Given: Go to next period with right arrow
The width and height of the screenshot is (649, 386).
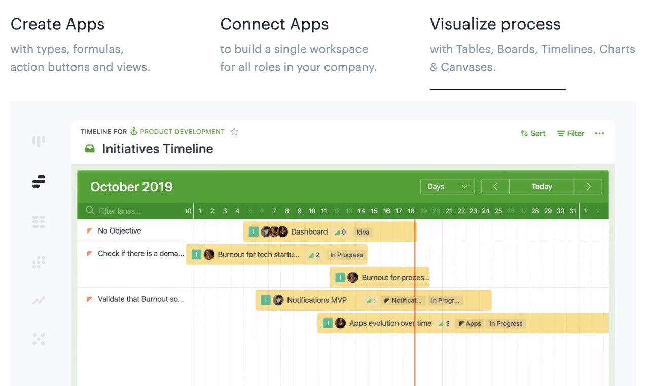Looking at the screenshot, I should click(588, 187).
